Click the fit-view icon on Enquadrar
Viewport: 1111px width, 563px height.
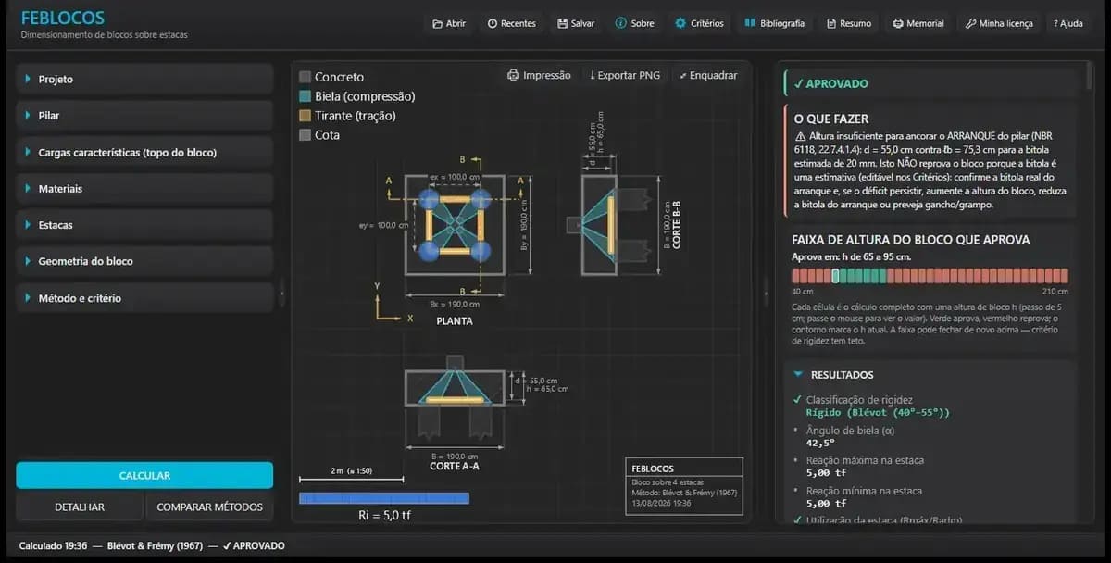[683, 75]
